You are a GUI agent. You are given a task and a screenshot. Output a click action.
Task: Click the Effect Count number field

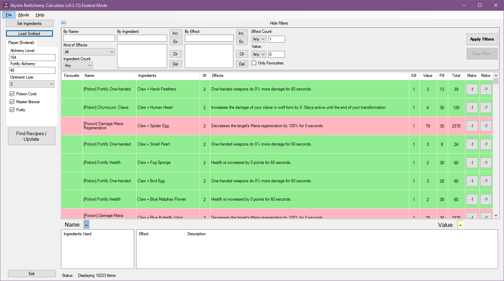[277, 39]
